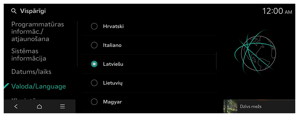Click the left menu scrollbar
The image size is (299, 117).
point(77,44)
